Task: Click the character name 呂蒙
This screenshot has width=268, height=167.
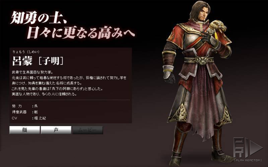Action: [x=22, y=61]
